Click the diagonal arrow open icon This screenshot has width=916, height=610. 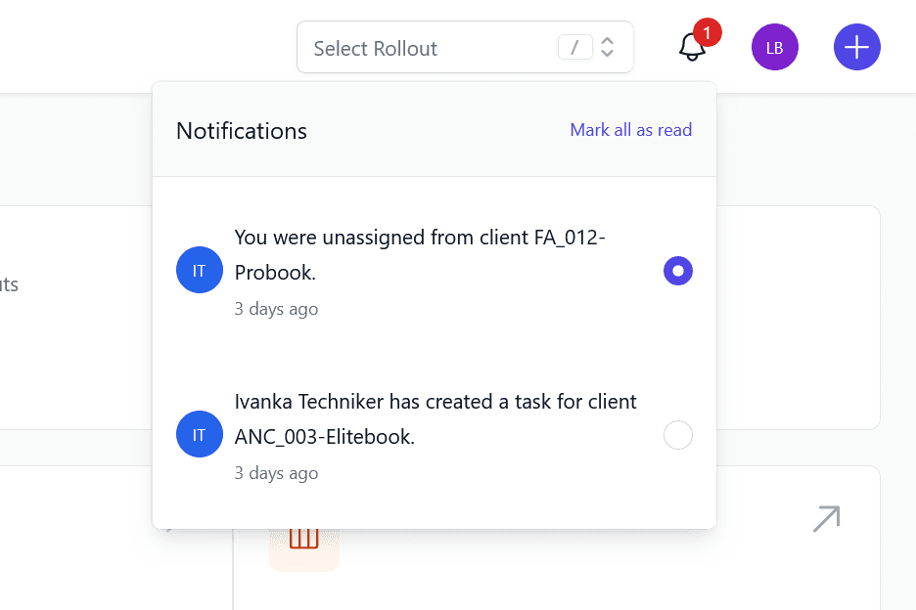tap(826, 519)
